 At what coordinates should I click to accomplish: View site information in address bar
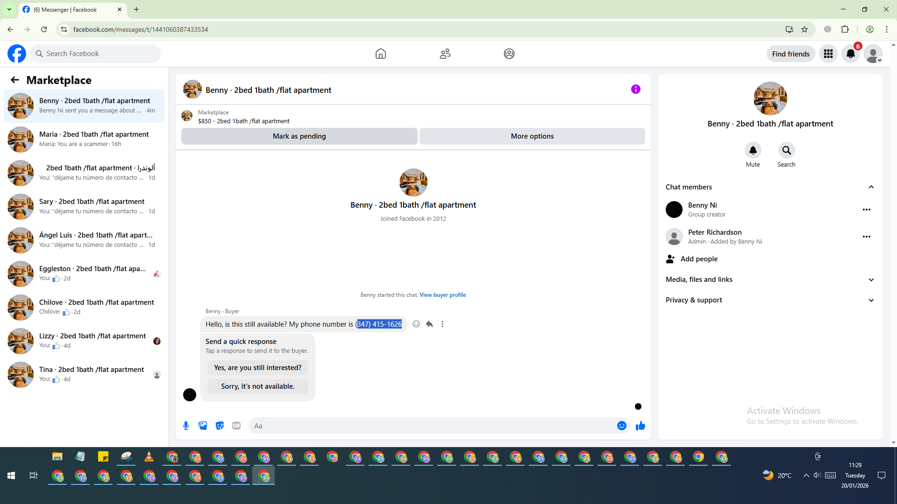[64, 29]
